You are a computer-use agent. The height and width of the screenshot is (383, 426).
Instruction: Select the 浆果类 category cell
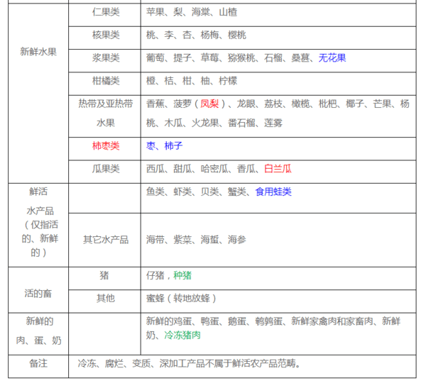click(106, 58)
